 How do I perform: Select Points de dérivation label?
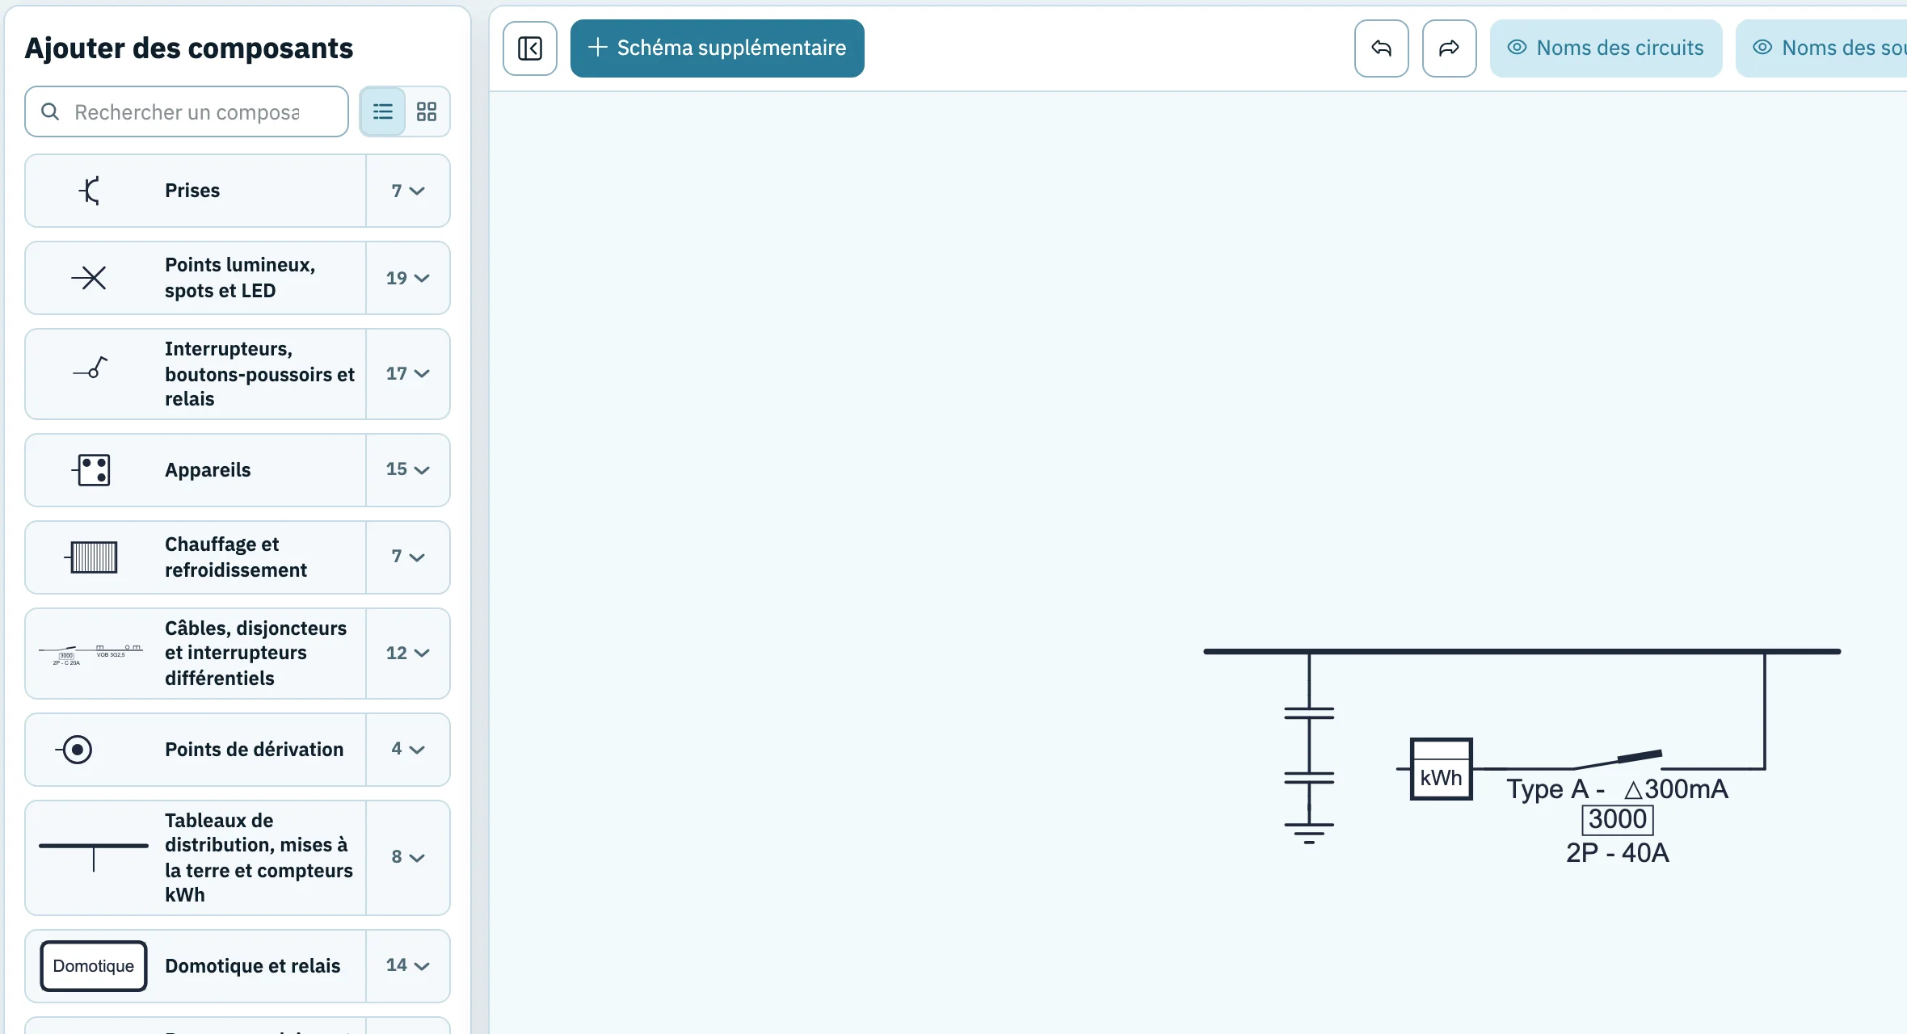click(254, 750)
